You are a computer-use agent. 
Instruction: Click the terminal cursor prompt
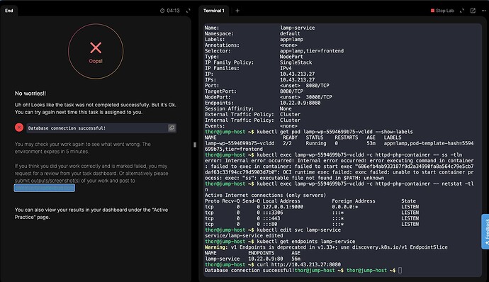(x=400, y=270)
